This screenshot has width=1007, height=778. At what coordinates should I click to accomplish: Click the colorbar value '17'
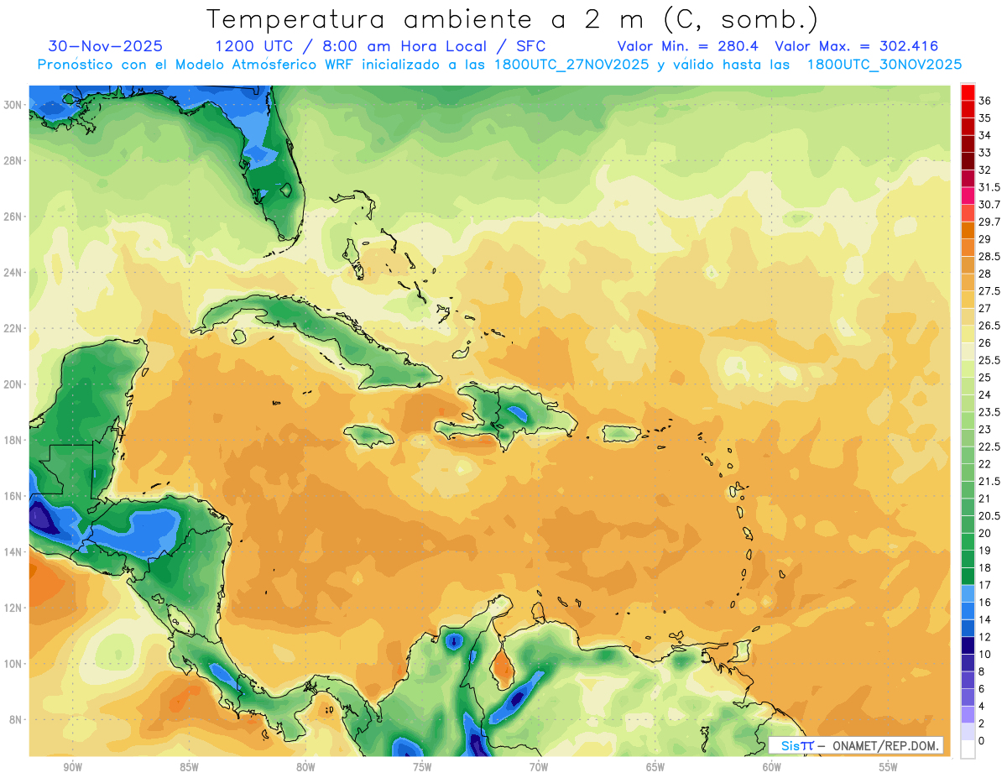[x=985, y=585]
